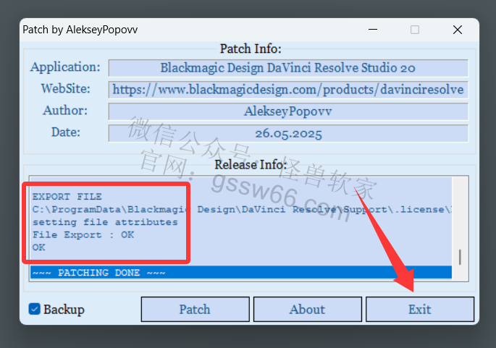Click the Release Info heading

(x=251, y=165)
